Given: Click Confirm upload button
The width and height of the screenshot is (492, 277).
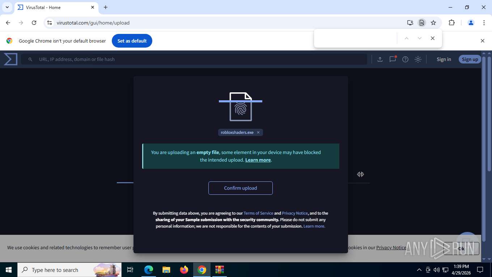Looking at the screenshot, I should tap(241, 188).
